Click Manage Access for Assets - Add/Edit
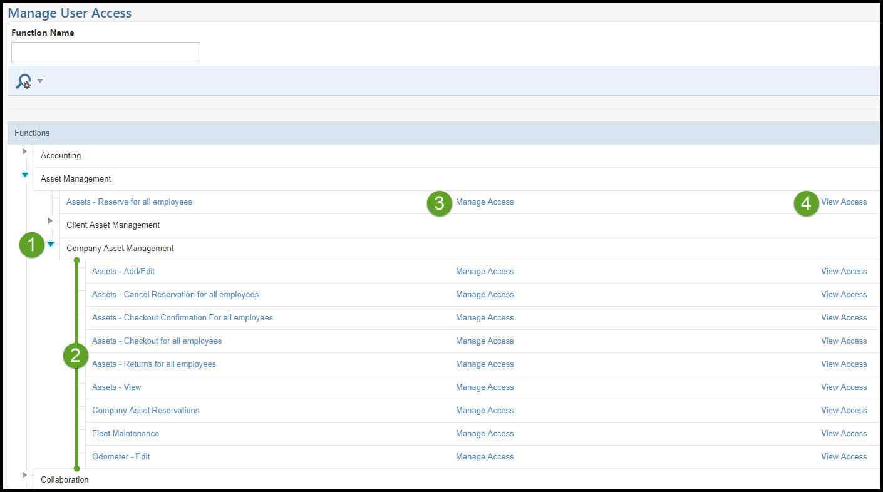Screen dimensions: 883x492 [485, 272]
